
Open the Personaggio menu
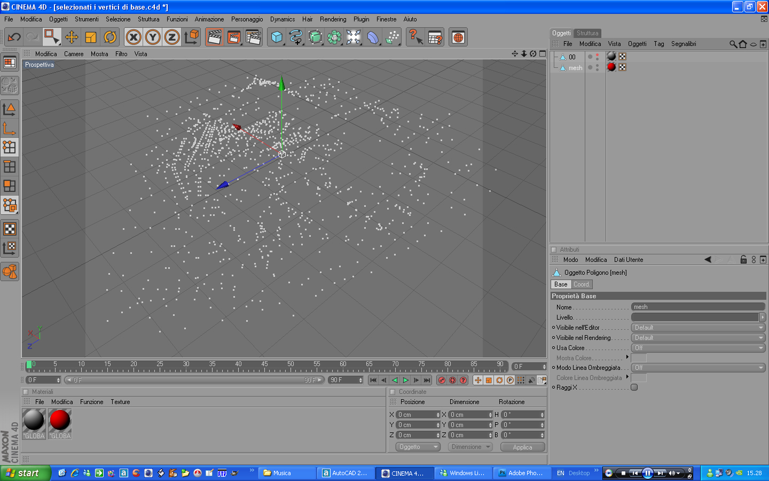247,19
